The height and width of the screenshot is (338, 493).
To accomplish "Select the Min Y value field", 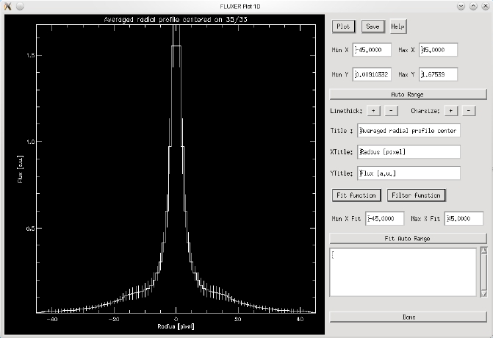I will 372,74.
